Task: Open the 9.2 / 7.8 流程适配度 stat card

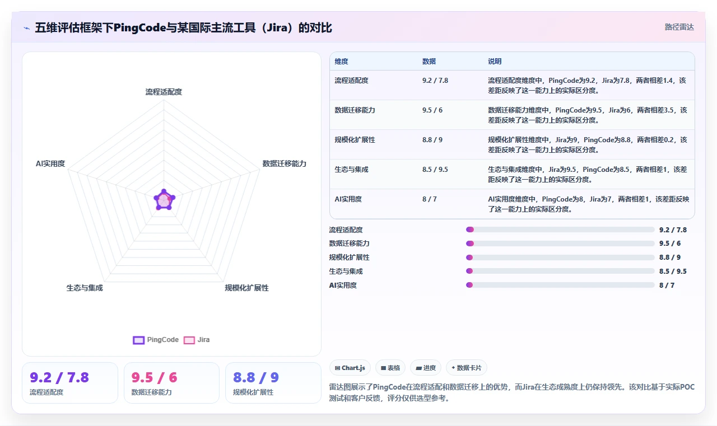Action: tap(70, 383)
